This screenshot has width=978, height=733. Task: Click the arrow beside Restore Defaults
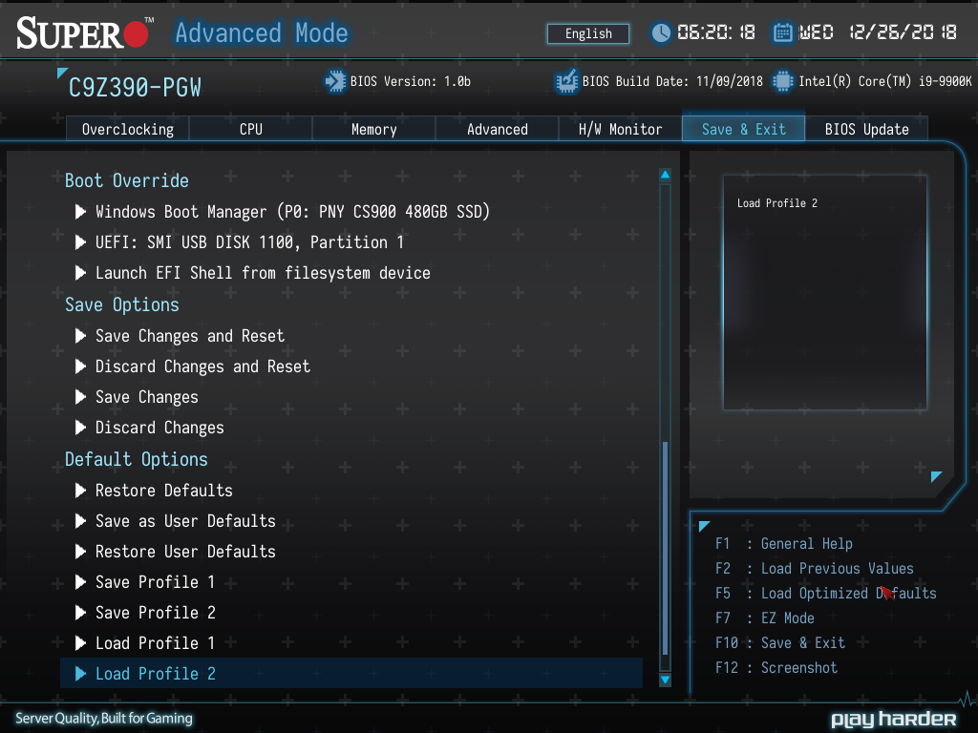pyautogui.click(x=80, y=491)
